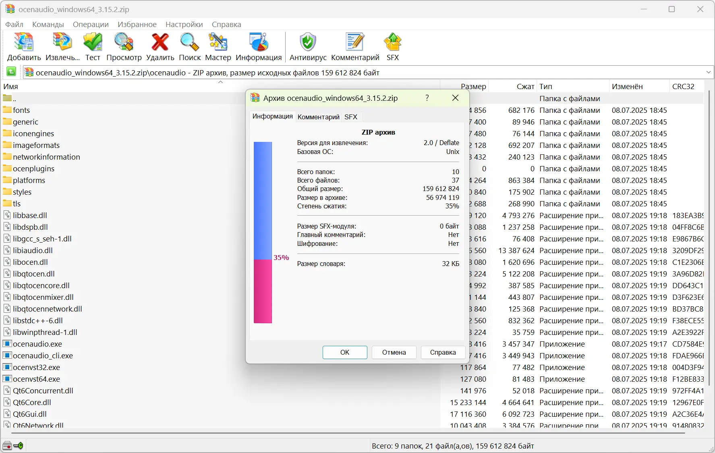Select the generic folder row
The width and height of the screenshot is (715, 453).
pos(25,122)
